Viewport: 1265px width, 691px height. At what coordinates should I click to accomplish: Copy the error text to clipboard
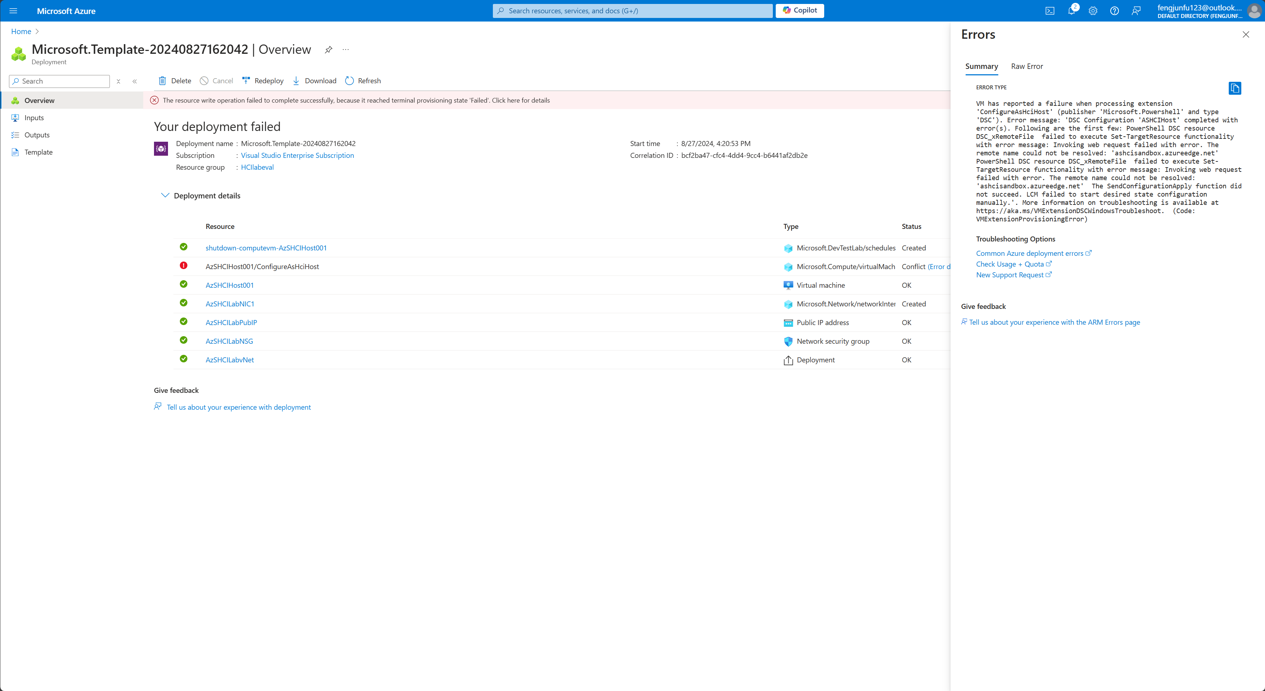(x=1234, y=88)
